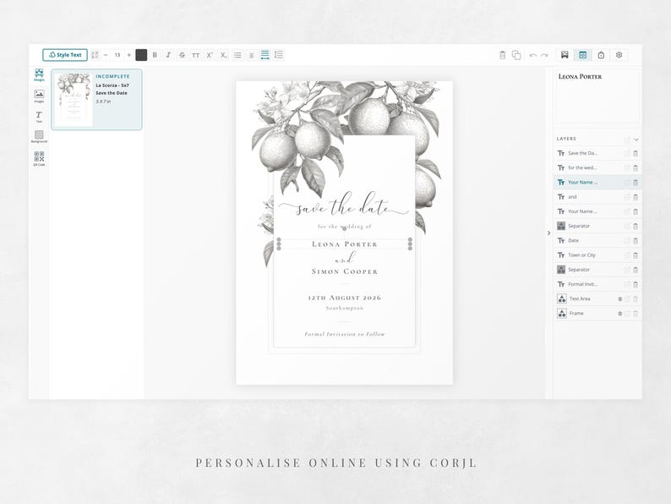
Task: Undo the last action
Action: pos(532,55)
